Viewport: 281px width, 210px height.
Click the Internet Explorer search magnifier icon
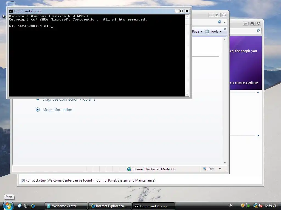[219, 22]
